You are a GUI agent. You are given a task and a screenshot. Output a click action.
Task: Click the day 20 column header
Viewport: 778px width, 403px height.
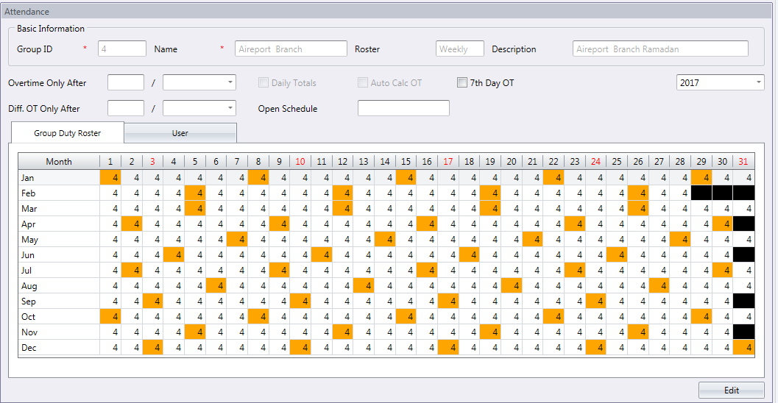(x=512, y=162)
